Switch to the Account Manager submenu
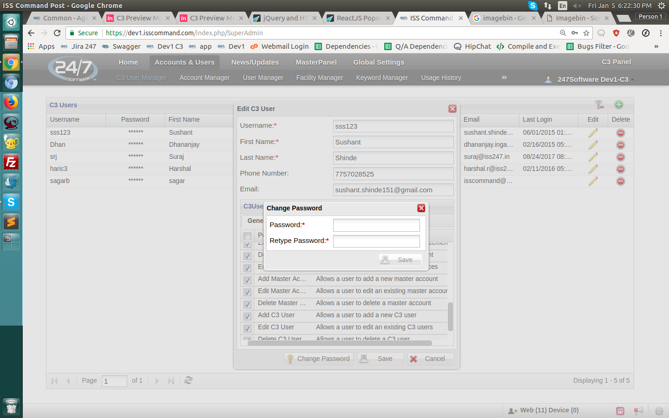The image size is (669, 418). click(204, 78)
